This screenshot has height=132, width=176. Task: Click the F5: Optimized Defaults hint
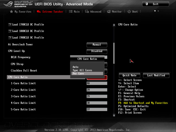(133, 106)
